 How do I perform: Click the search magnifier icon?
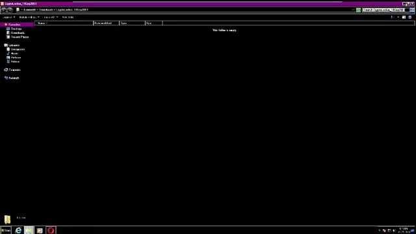tap(411, 10)
